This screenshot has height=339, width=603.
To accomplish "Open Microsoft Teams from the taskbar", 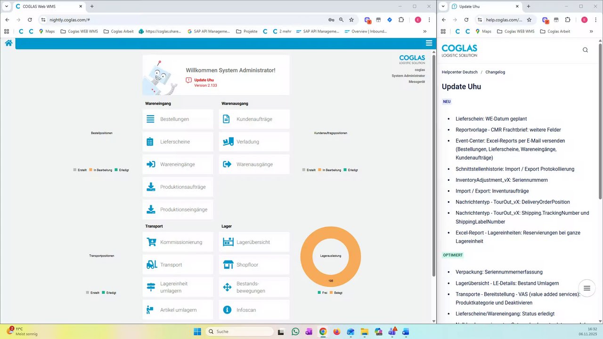I will 392,331.
